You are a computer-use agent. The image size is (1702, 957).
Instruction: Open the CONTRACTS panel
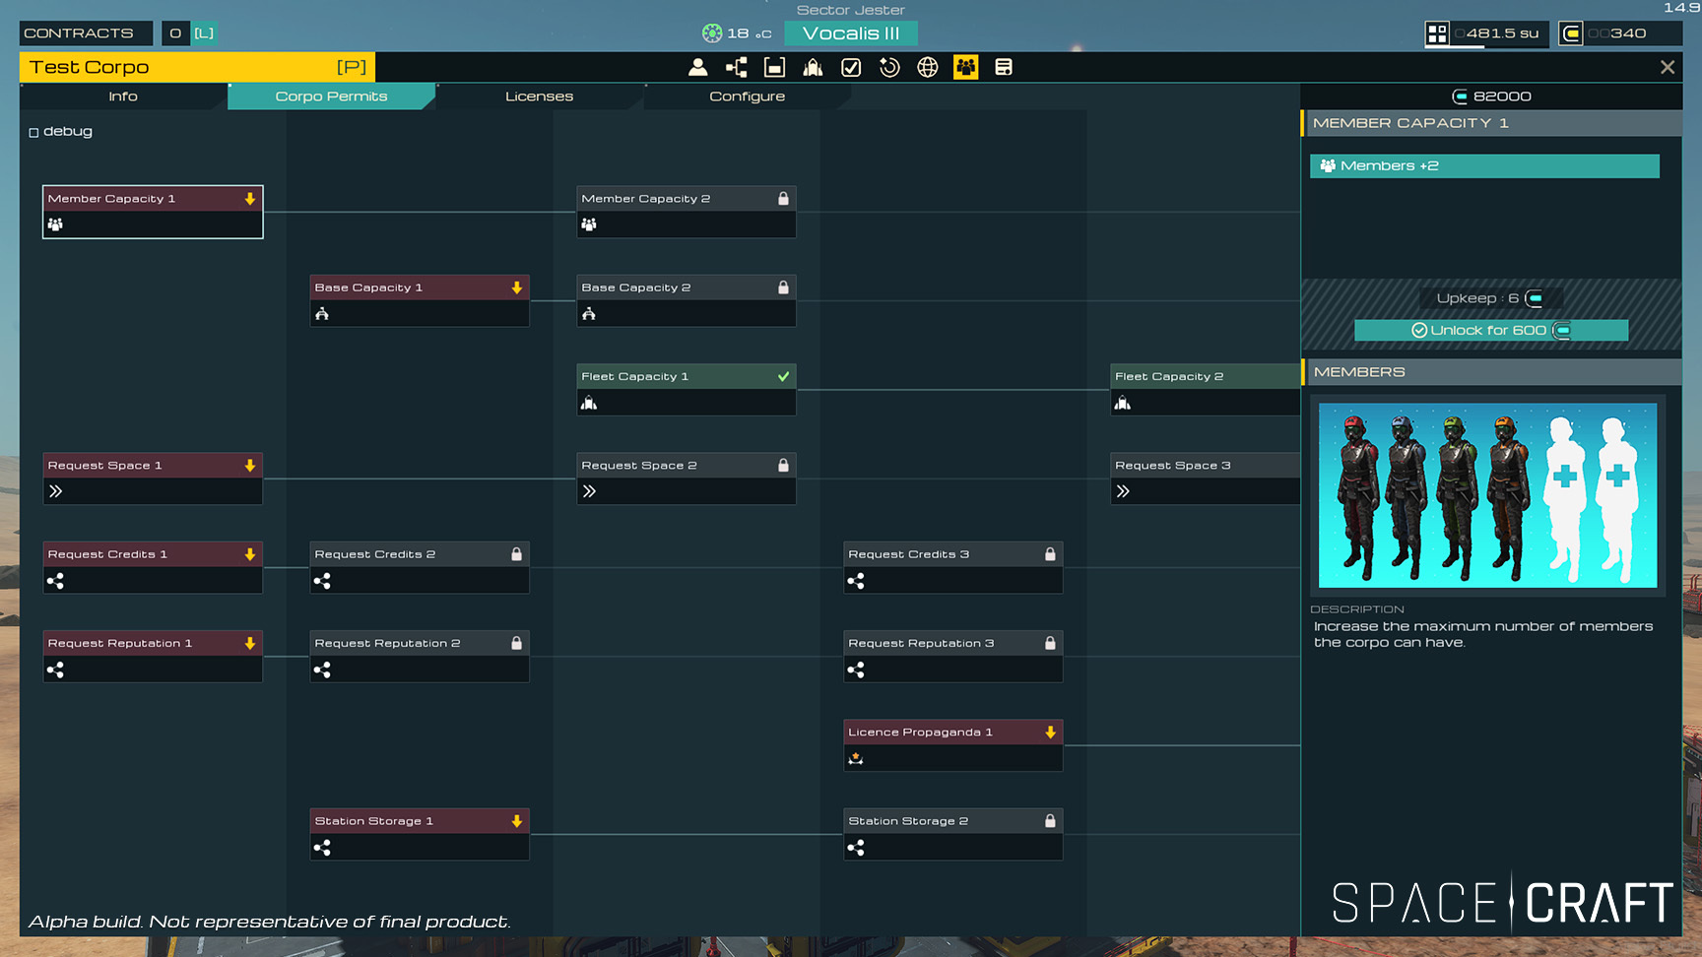[86, 33]
